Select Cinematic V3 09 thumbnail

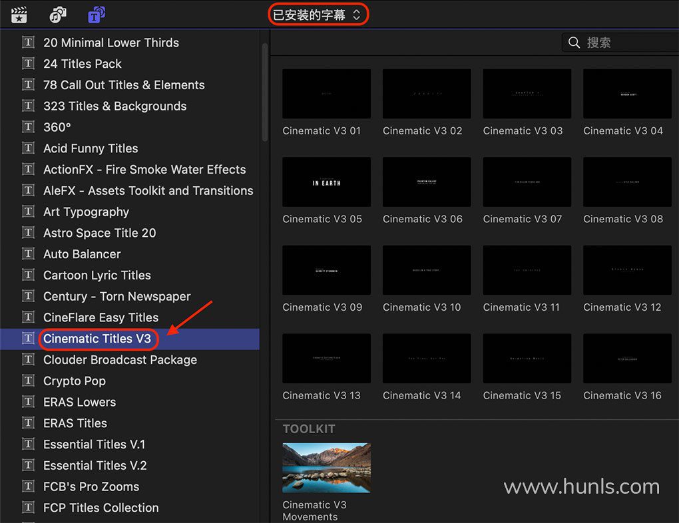click(x=326, y=270)
